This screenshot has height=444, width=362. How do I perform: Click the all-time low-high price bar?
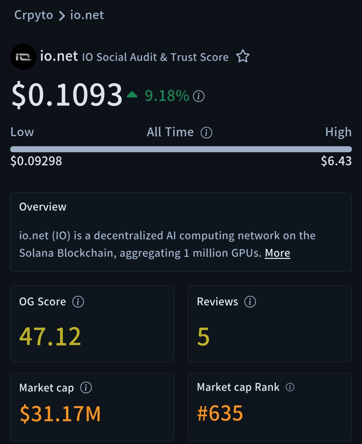(181, 149)
